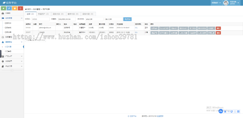243x118 pixels.
Task: Focus the keyword 账号/昵称/手机号 field
Action: (67, 19)
